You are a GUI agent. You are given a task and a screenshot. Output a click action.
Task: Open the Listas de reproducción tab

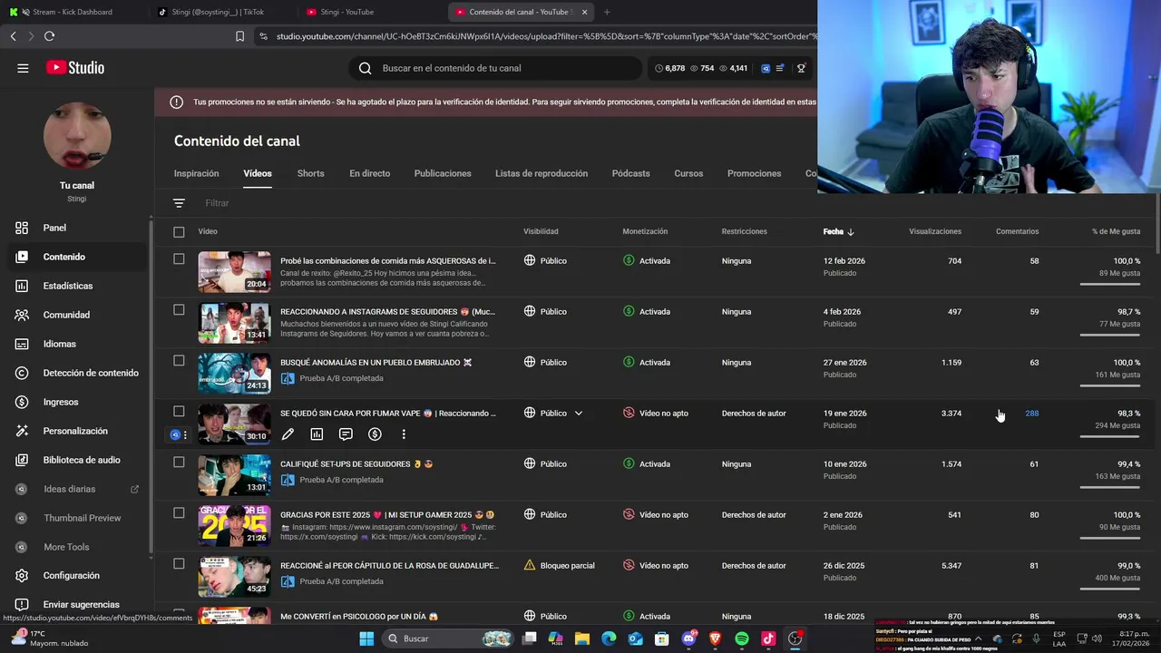click(541, 173)
